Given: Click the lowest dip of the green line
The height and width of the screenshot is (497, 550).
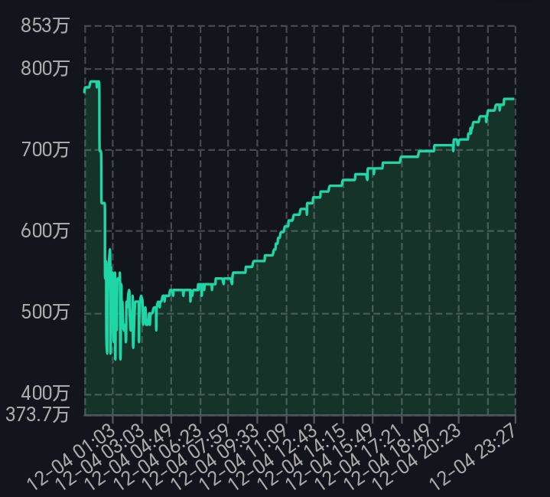Looking at the screenshot, I should [116, 359].
